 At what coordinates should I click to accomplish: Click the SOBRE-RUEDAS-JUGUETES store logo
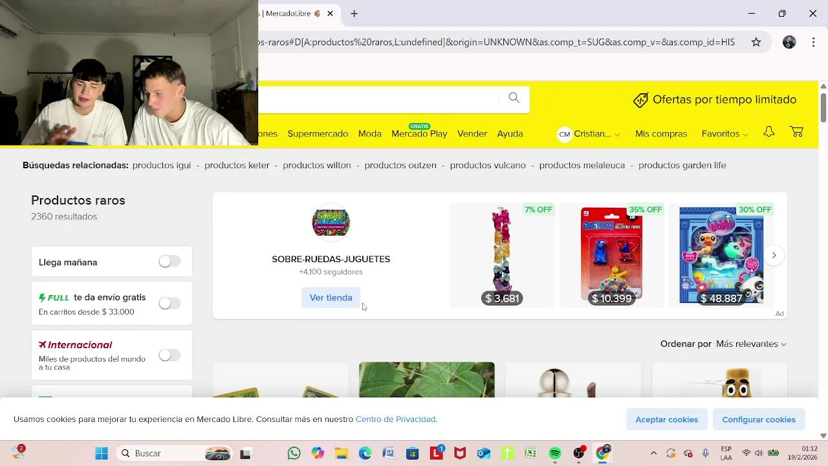[x=331, y=223]
